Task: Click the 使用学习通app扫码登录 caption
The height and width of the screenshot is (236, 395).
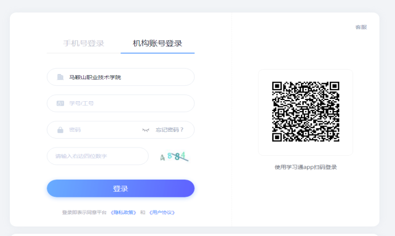Action: 306,167
